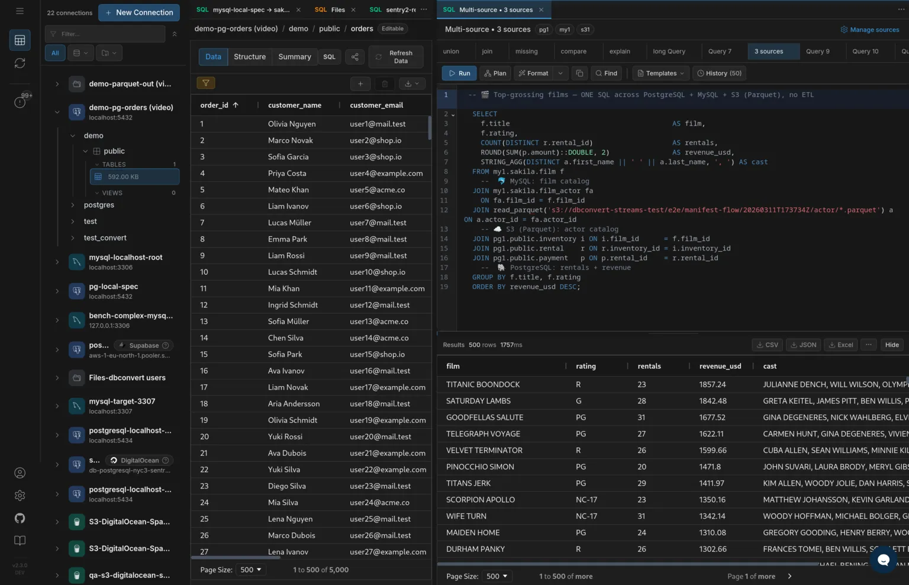Open the SQL tab for orders table
Viewport: 909px width, 585px height.
point(329,57)
